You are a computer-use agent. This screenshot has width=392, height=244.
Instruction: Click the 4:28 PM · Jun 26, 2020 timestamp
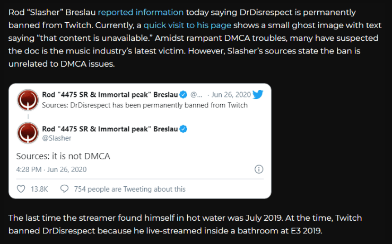click(x=51, y=169)
